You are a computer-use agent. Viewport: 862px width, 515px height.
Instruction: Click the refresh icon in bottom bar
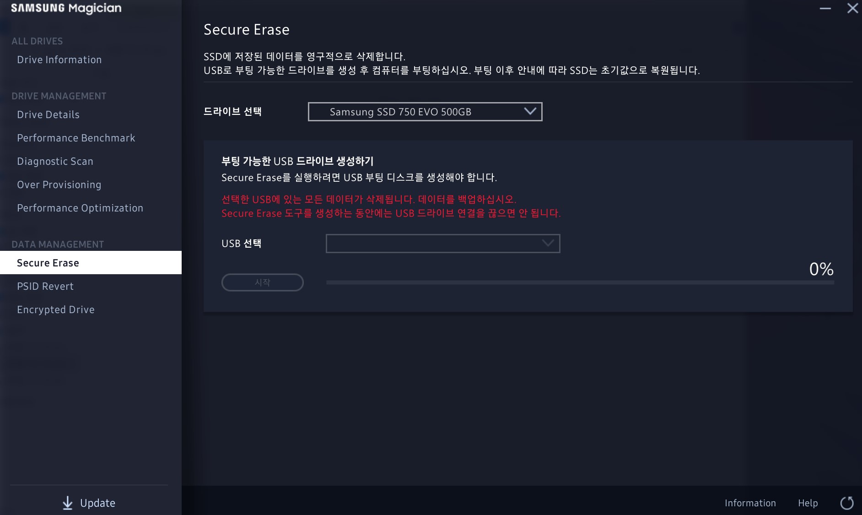click(847, 503)
